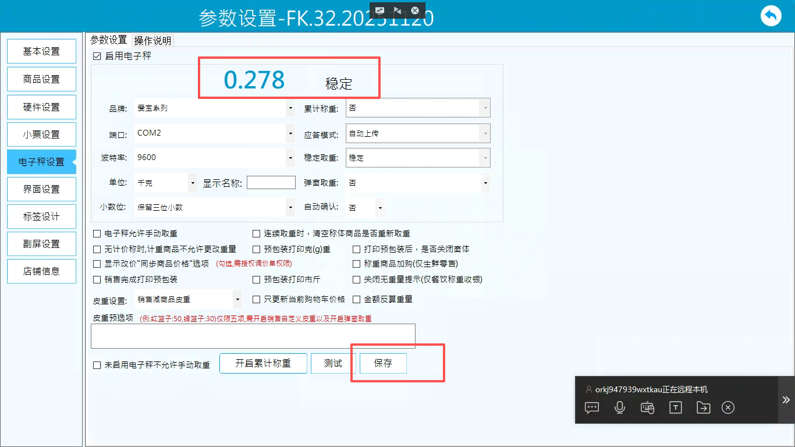
Task: Switch to the 操作说明 tab
Action: point(152,40)
